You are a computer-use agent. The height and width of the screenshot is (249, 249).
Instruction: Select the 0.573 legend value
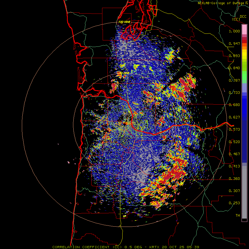(234, 129)
